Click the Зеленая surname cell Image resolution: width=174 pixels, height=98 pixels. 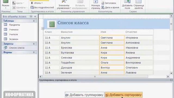point(79,73)
